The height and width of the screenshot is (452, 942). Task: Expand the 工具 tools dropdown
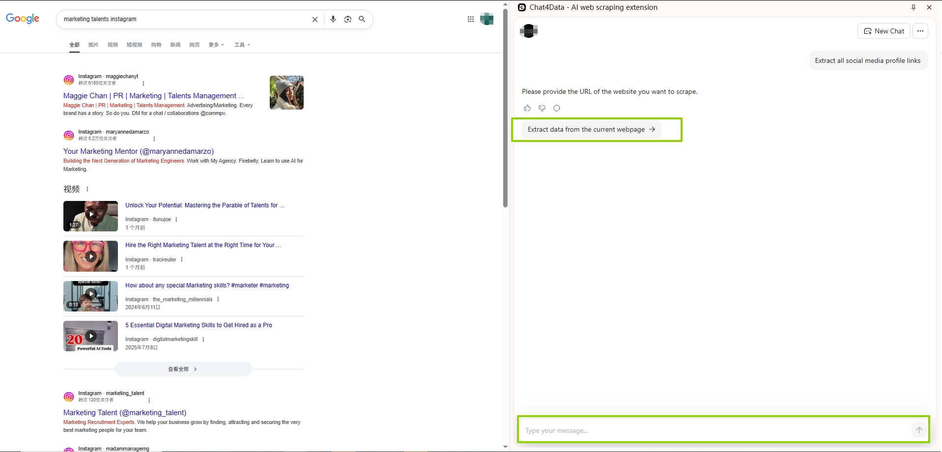[x=242, y=45]
